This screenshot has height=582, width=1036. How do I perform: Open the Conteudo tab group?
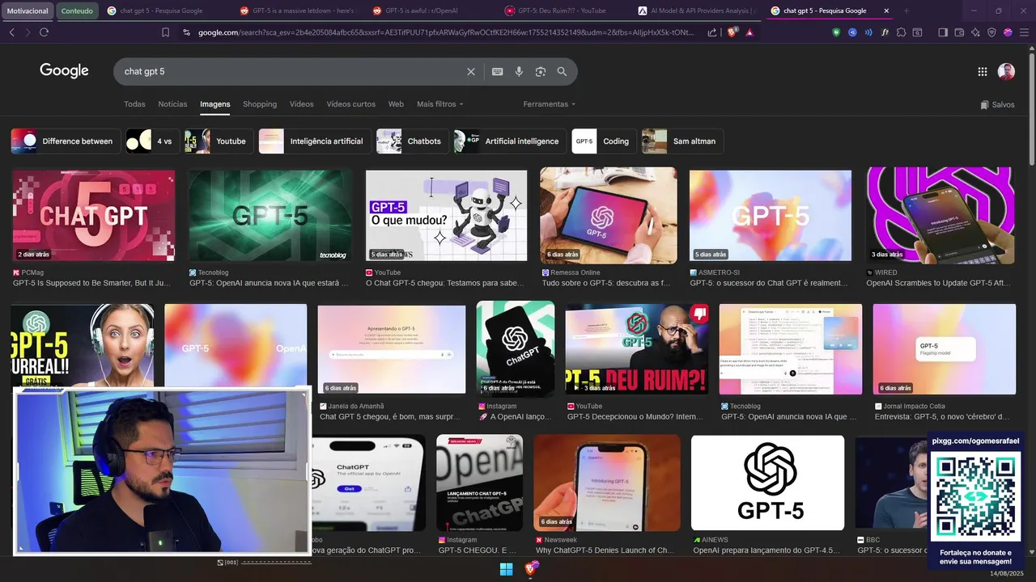pos(77,11)
